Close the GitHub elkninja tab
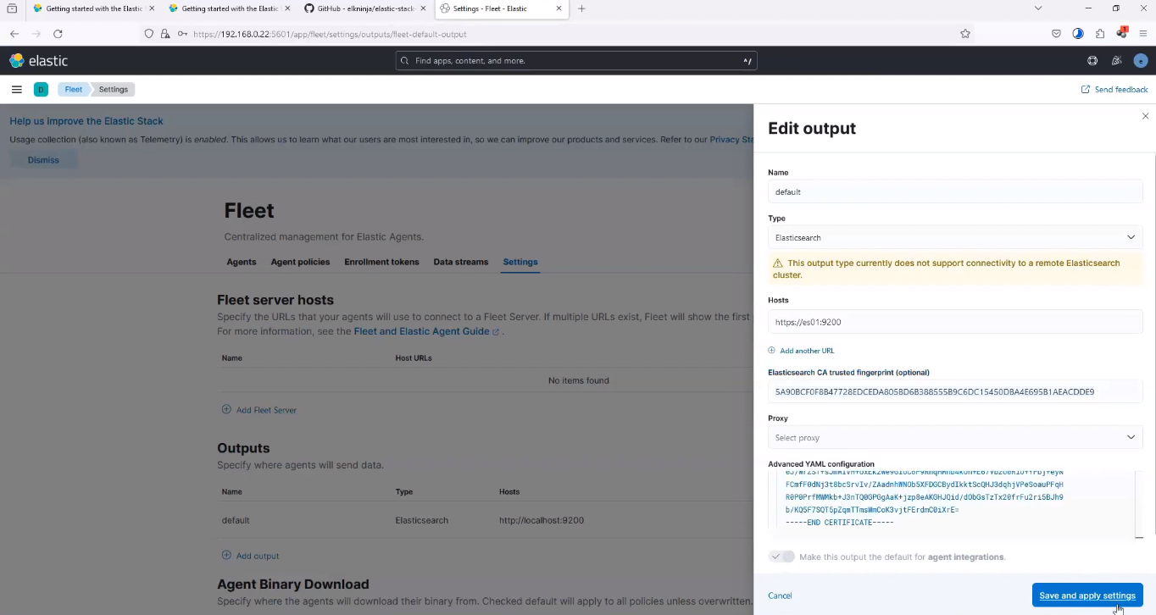 (x=424, y=8)
